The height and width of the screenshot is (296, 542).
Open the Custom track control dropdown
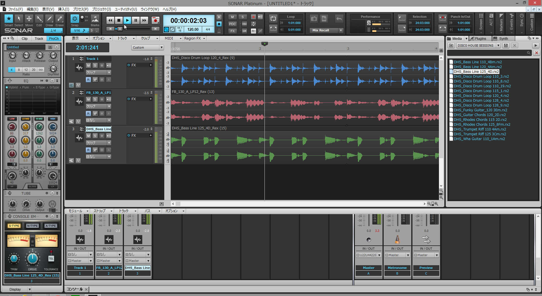[x=162, y=47]
